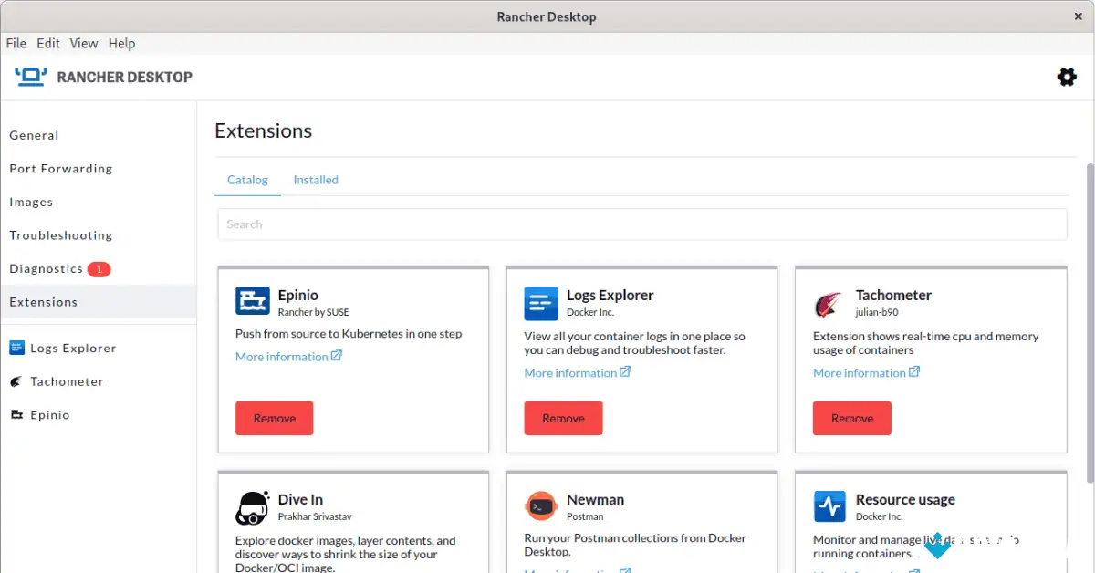Click the Rancher Desktop logo icon
Viewport: 1095px width, 573px height.
coord(29,77)
